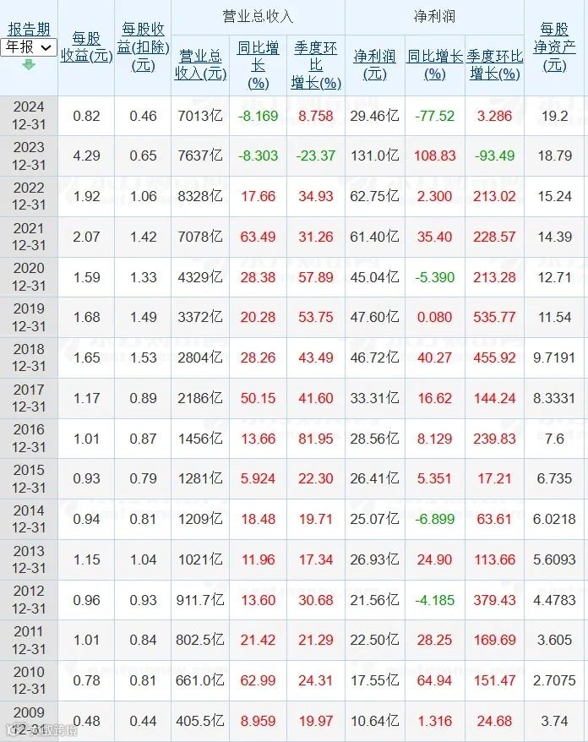The height and width of the screenshot is (742, 588).
Task: Select the 2022 12-31 report row label
Action: pos(29,196)
